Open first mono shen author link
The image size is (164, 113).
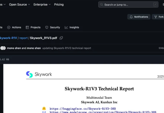[x=14, y=48]
